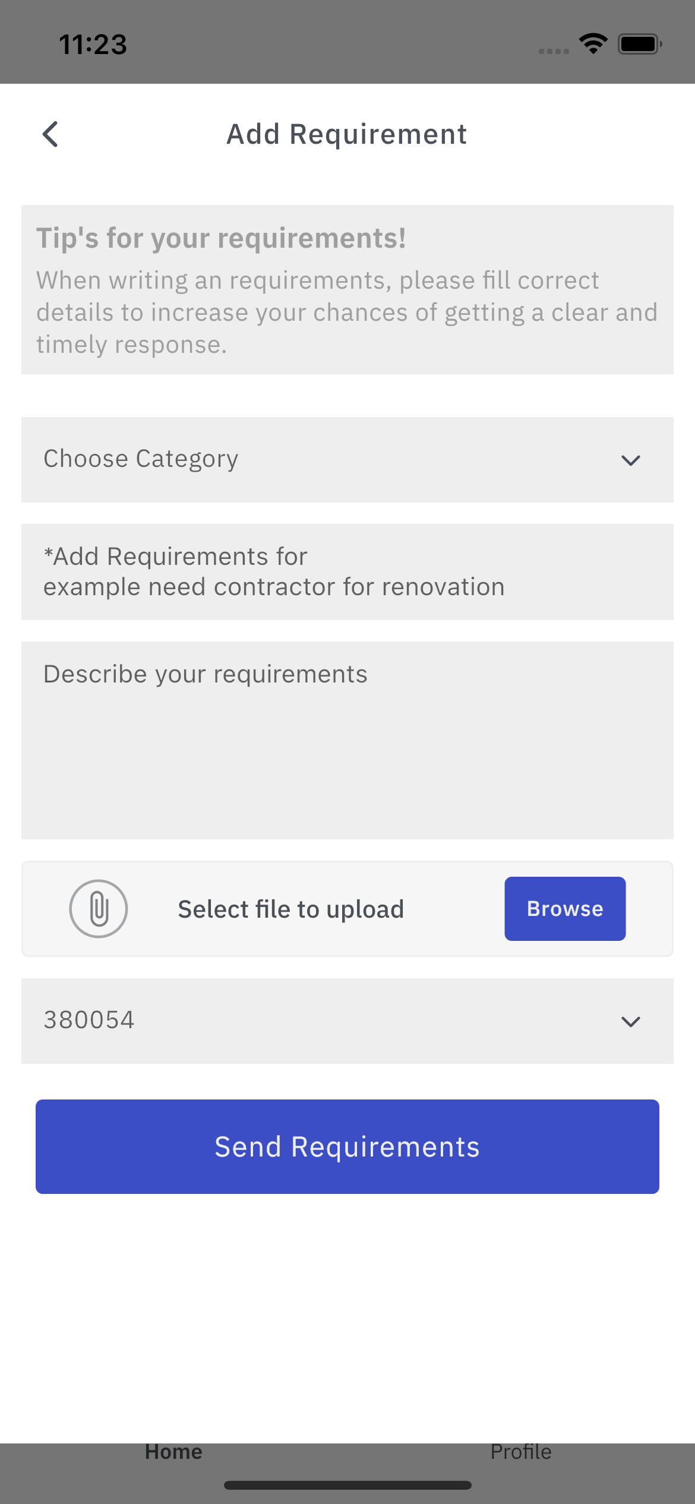Tap the cellular signal dots icon
The height and width of the screenshot is (1504, 695).
point(554,51)
